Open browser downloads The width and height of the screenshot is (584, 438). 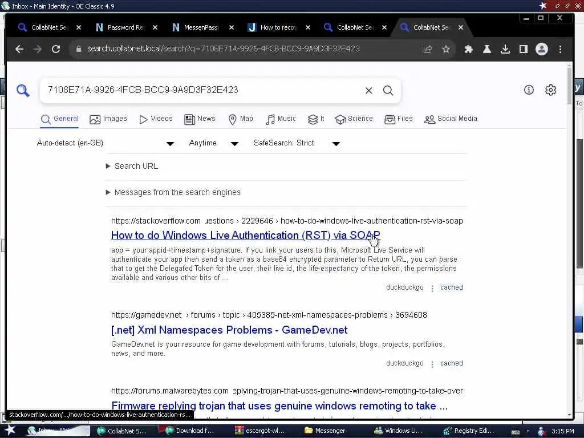click(x=505, y=49)
